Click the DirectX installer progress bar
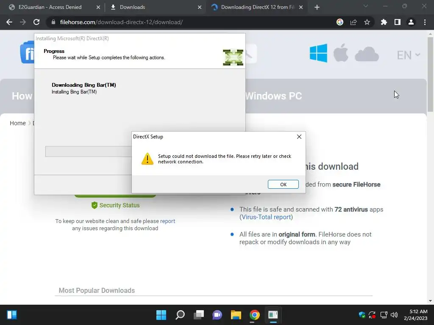The image size is (434, 325). tap(89, 151)
